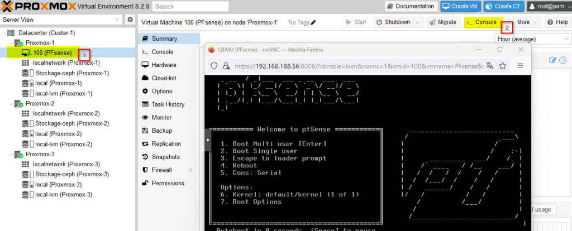Collapse the Proxmox-1 node expander
The width and height of the screenshot is (572, 231).
[x=11, y=43]
